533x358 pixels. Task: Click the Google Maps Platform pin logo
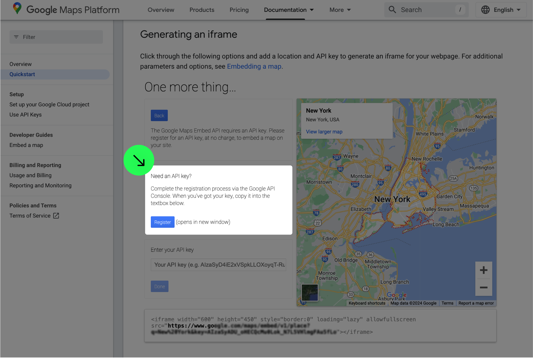coord(17,9)
